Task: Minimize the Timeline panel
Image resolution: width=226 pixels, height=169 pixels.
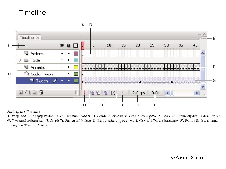Action: pos(200,34)
